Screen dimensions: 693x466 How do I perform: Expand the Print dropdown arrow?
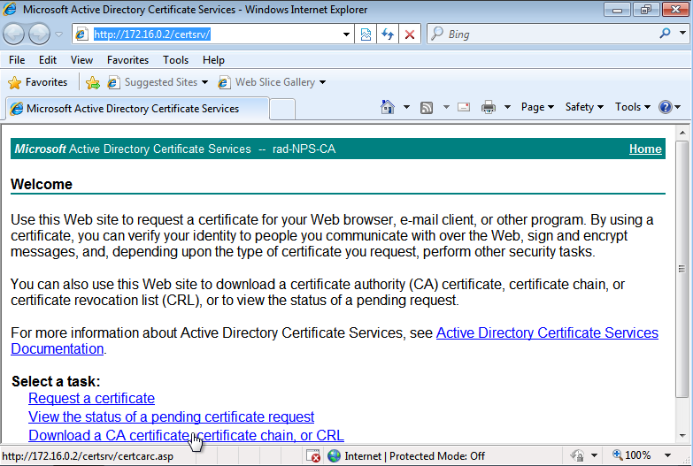[x=507, y=107]
